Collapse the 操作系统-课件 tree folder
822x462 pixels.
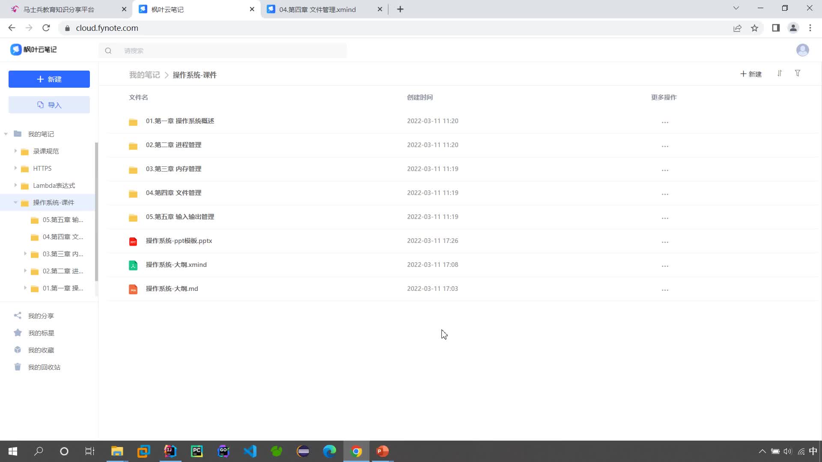click(15, 202)
